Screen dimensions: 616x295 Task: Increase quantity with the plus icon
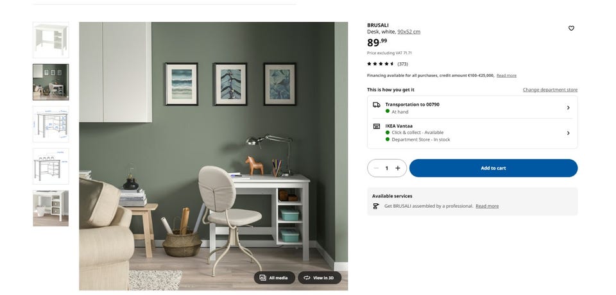coord(398,168)
